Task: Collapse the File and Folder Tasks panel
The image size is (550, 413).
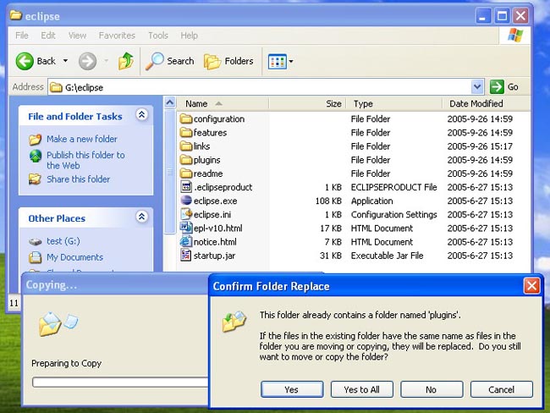Action: point(142,116)
